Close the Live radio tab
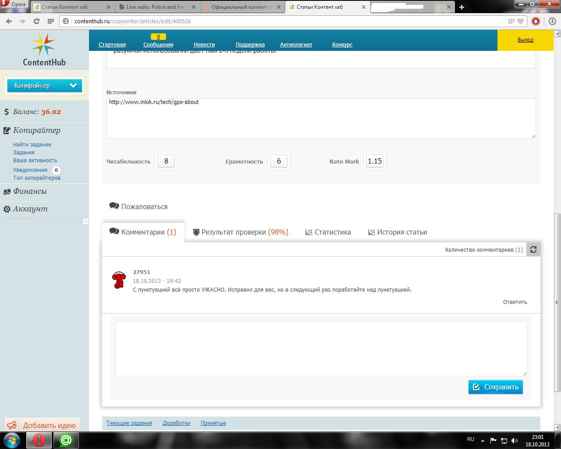561x449 pixels. pyautogui.click(x=194, y=7)
